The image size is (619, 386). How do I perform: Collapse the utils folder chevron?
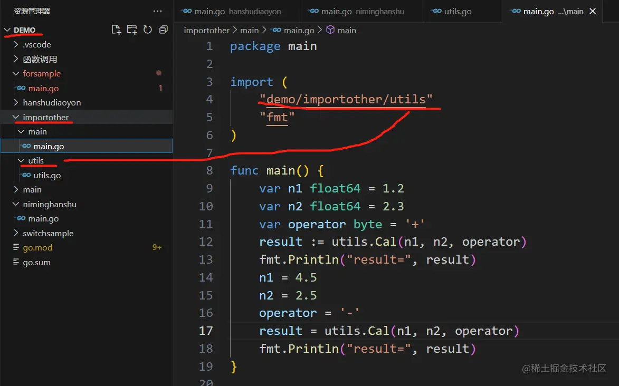(x=21, y=160)
